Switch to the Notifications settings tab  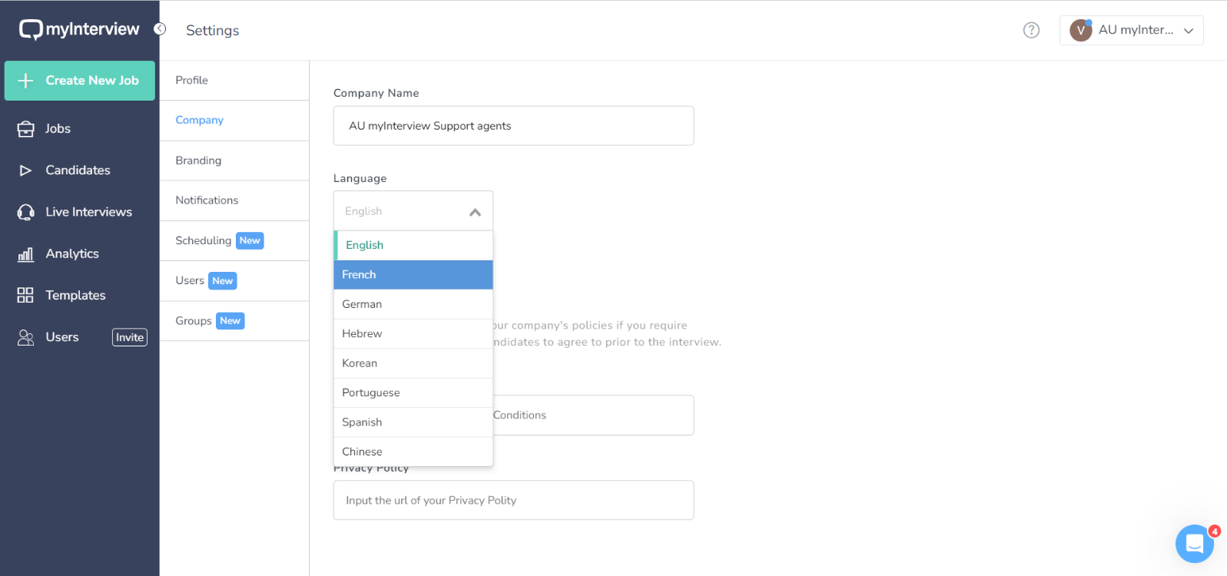tap(207, 200)
